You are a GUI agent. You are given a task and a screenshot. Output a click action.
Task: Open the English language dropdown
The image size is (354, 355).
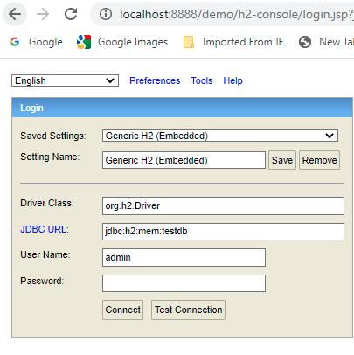65,80
